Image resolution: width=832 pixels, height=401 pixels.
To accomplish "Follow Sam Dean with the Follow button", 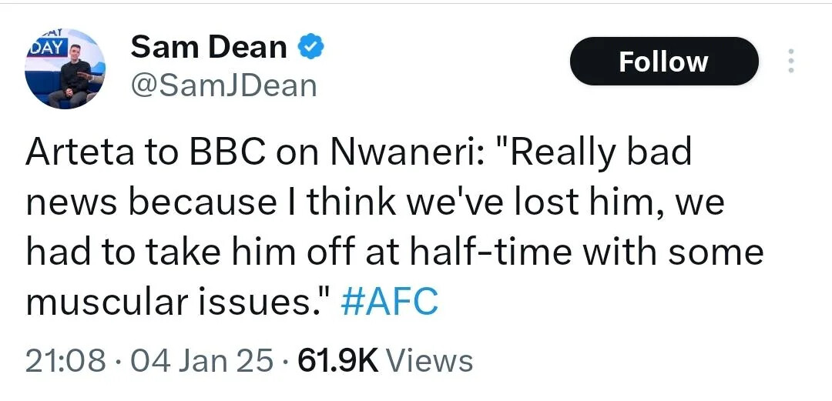I will pos(664,62).
